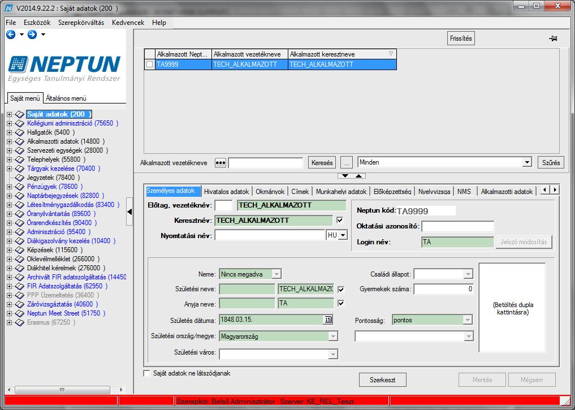575x410 pixels.
Task: Open the back arrow history dropdown
Action: [x=21, y=34]
